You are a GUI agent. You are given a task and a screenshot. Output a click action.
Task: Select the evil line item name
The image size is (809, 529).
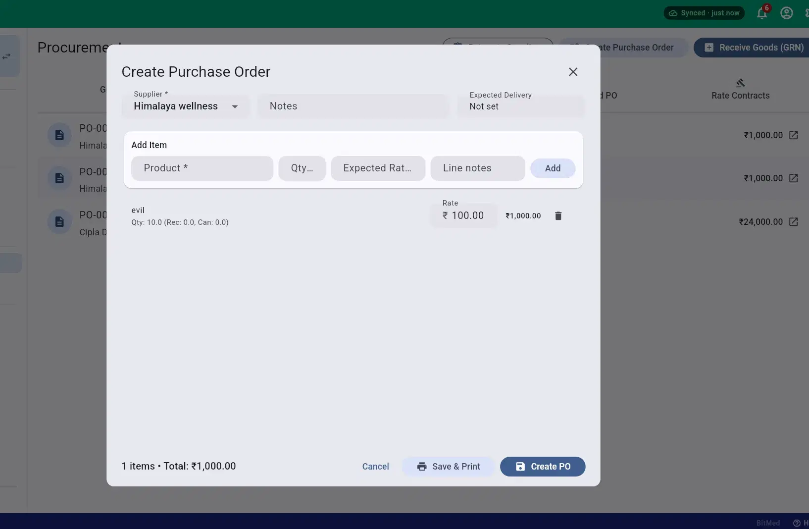[x=138, y=210]
